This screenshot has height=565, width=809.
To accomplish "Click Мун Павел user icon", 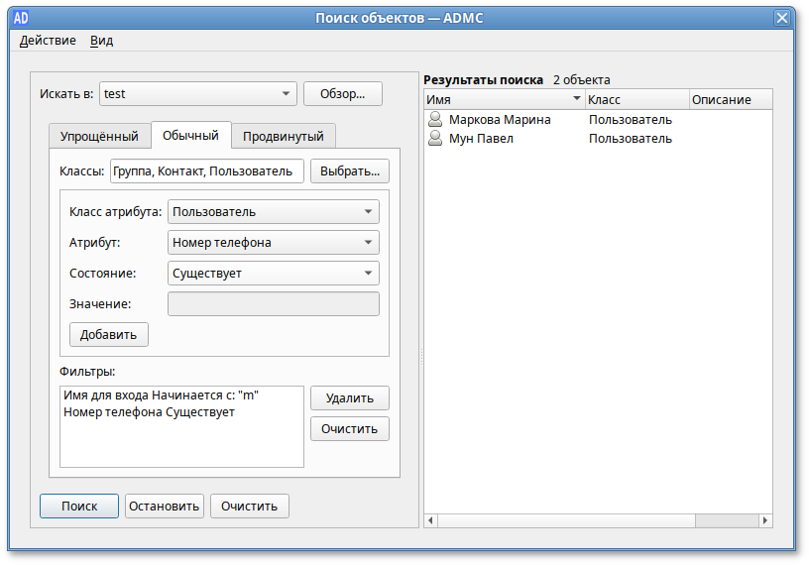I will (435, 139).
